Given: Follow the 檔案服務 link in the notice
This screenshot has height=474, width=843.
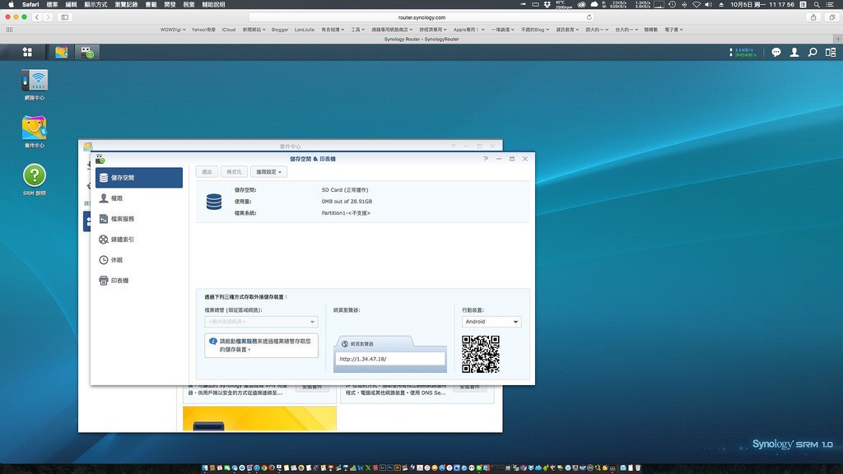Looking at the screenshot, I should tap(246, 342).
